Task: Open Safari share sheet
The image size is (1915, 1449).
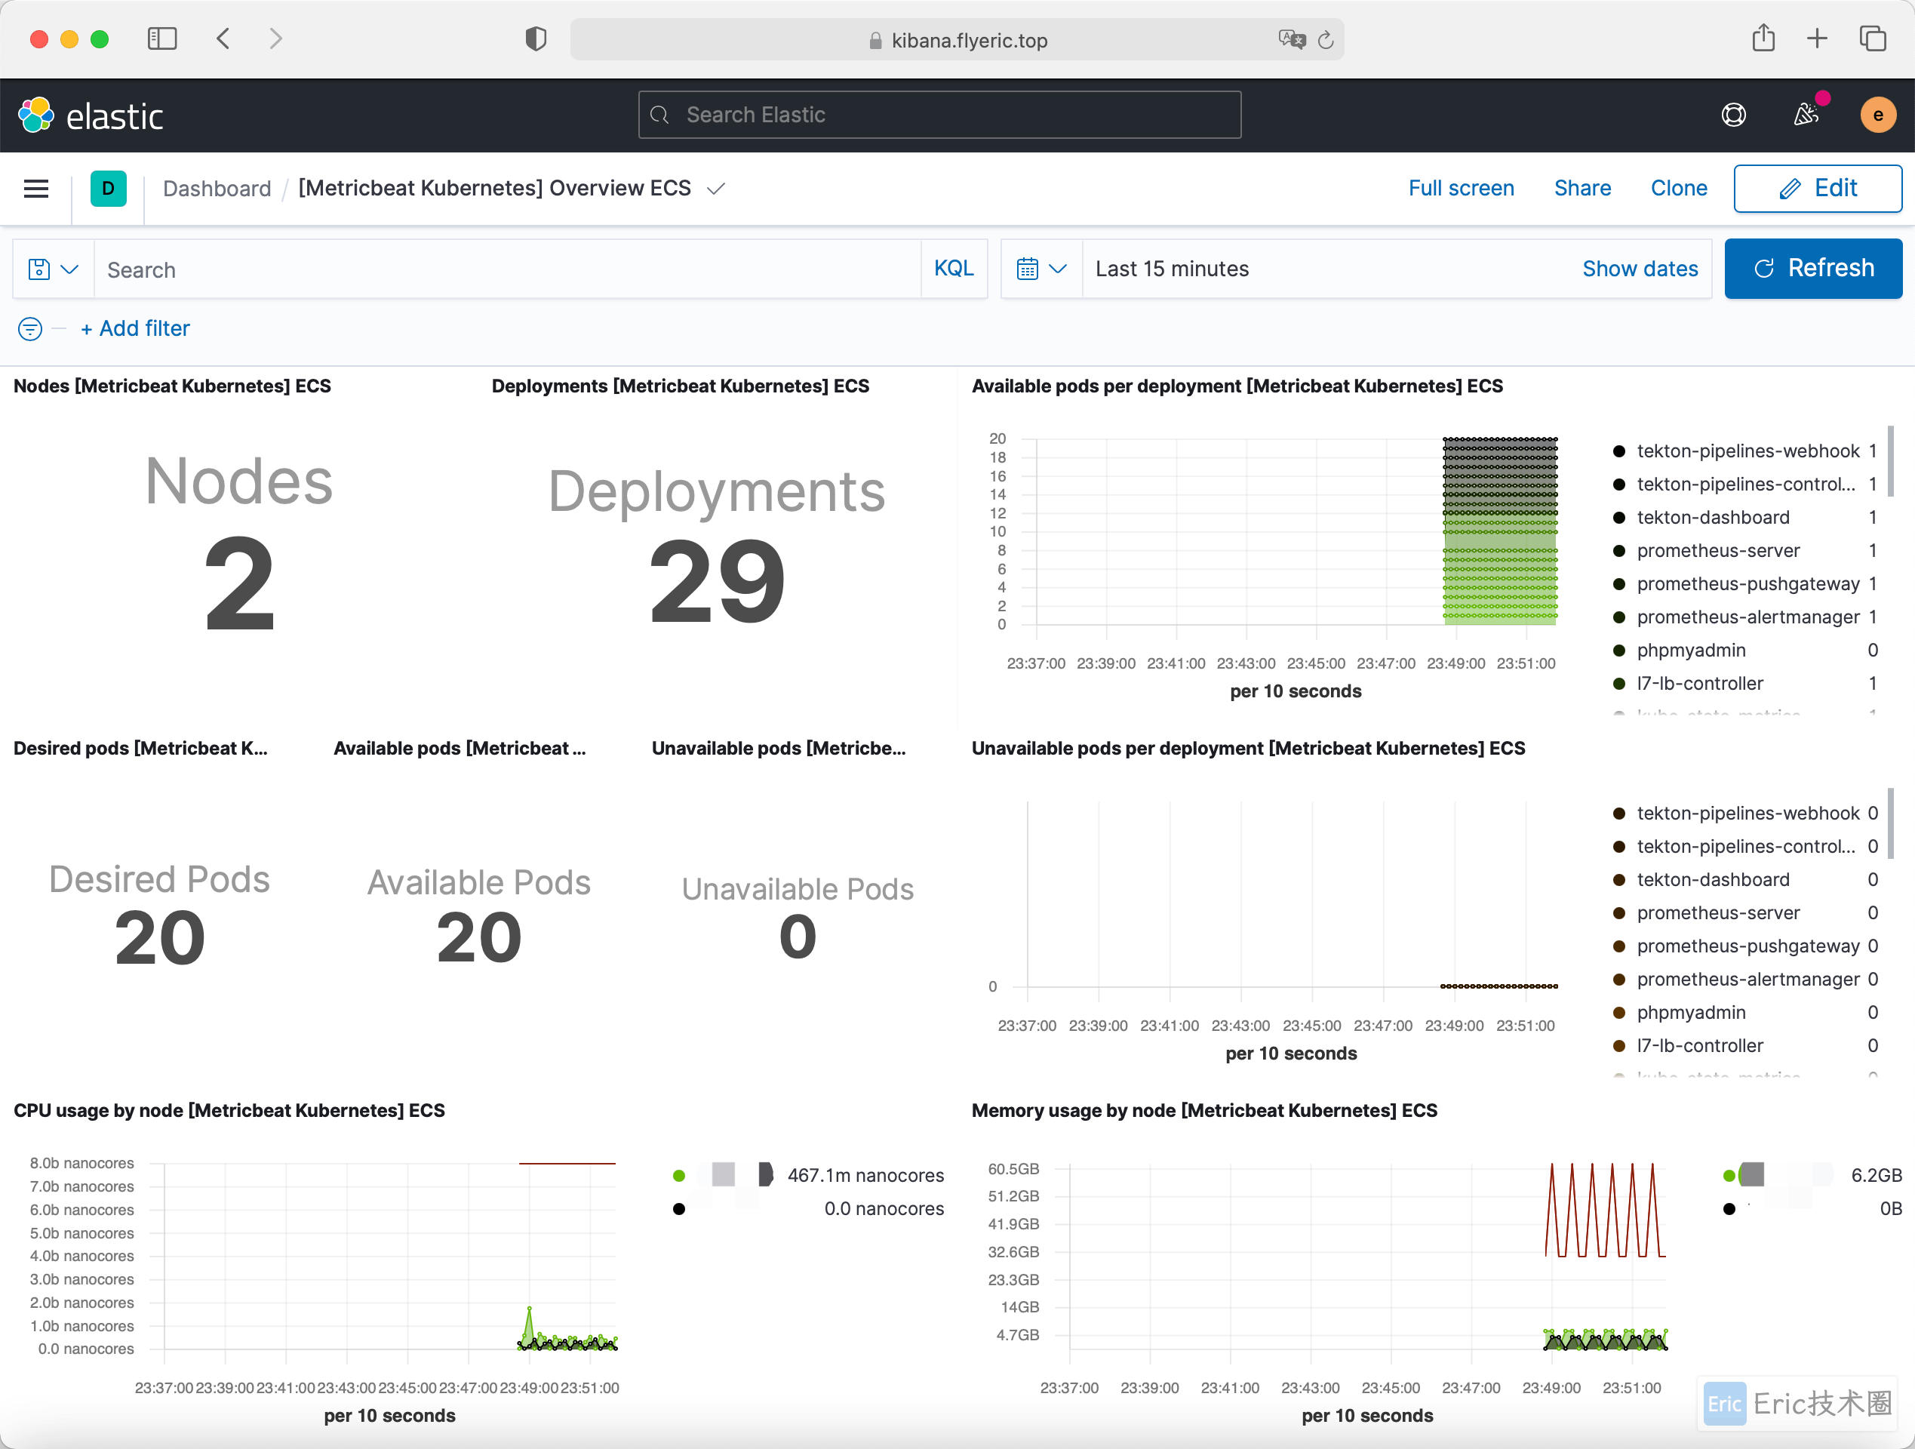Action: pyautogui.click(x=1763, y=38)
